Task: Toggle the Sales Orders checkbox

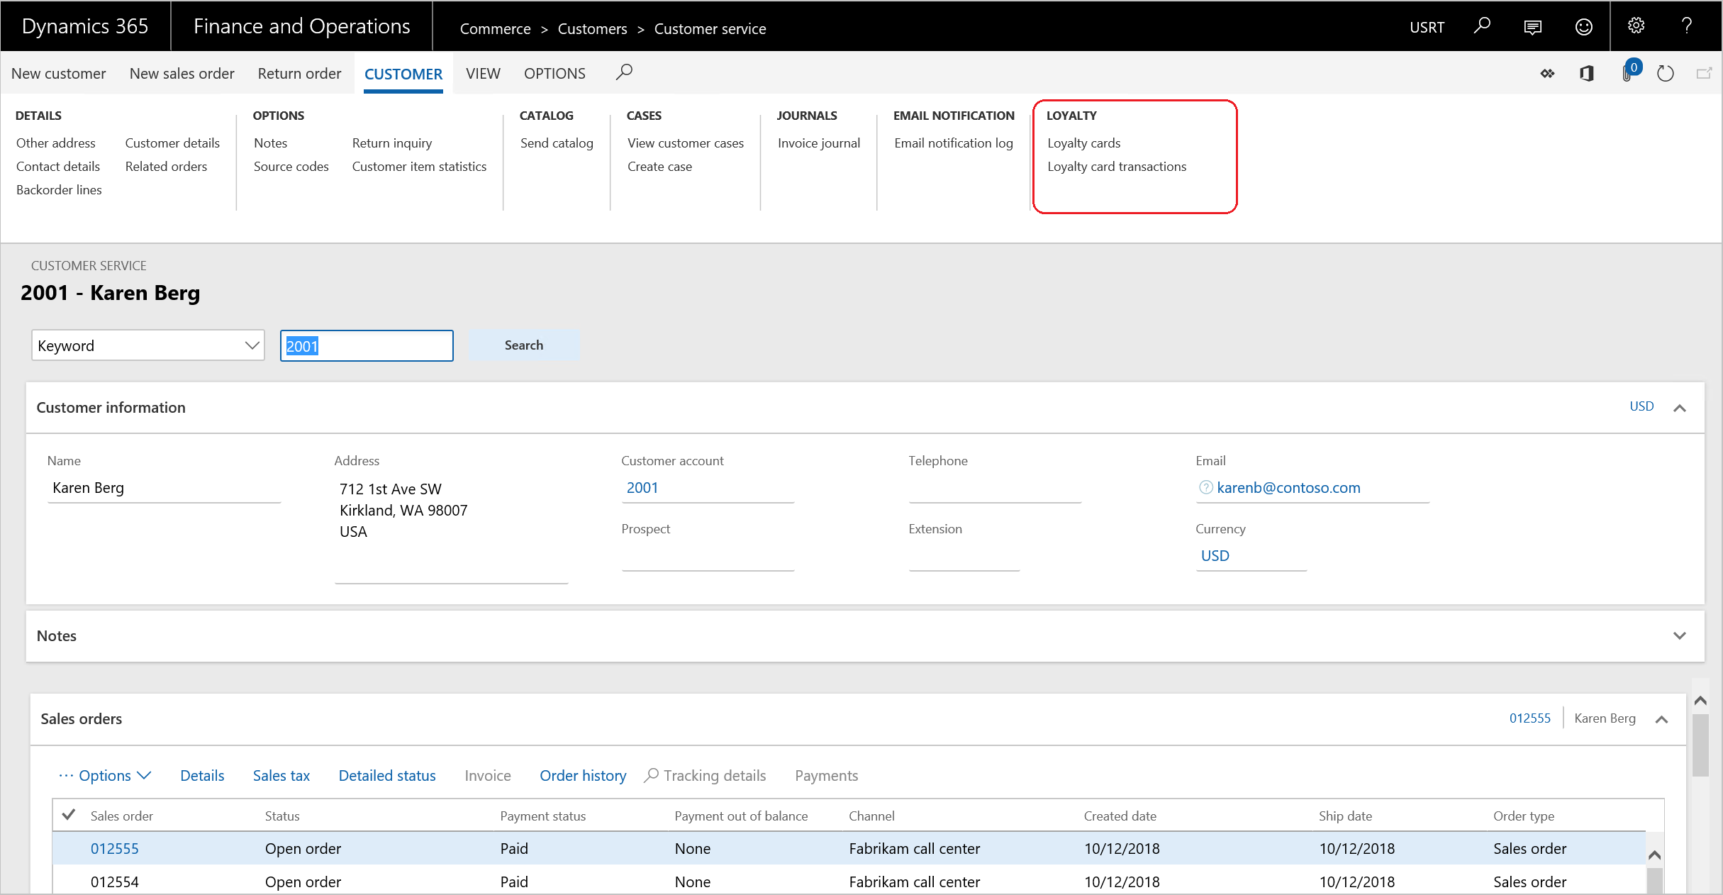Action: coord(71,816)
